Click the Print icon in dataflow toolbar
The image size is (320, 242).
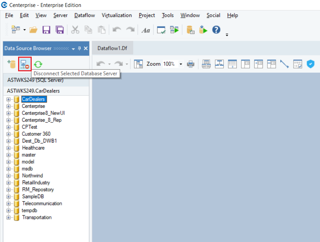[190, 64]
